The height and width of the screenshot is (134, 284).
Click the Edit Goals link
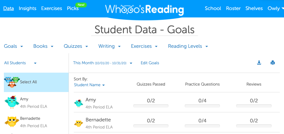pos(150,63)
